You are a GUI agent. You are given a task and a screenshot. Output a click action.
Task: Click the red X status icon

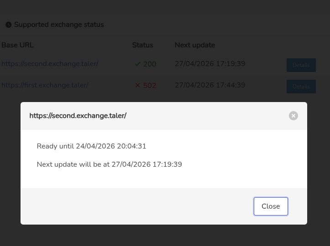(138, 86)
